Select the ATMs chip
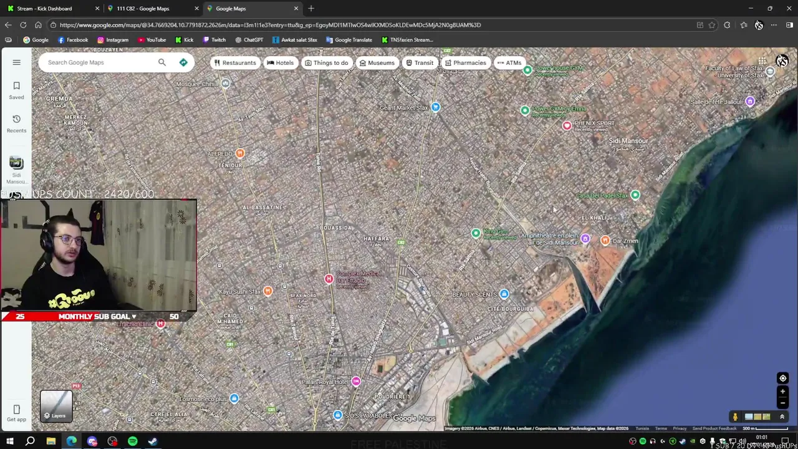 coord(509,63)
